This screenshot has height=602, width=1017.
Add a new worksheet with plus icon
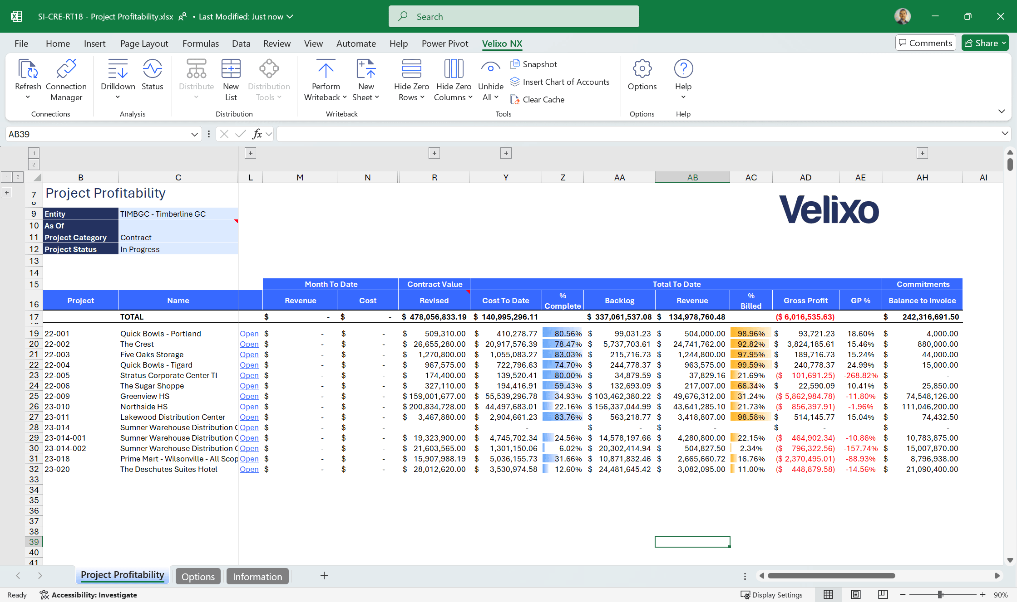(x=324, y=576)
